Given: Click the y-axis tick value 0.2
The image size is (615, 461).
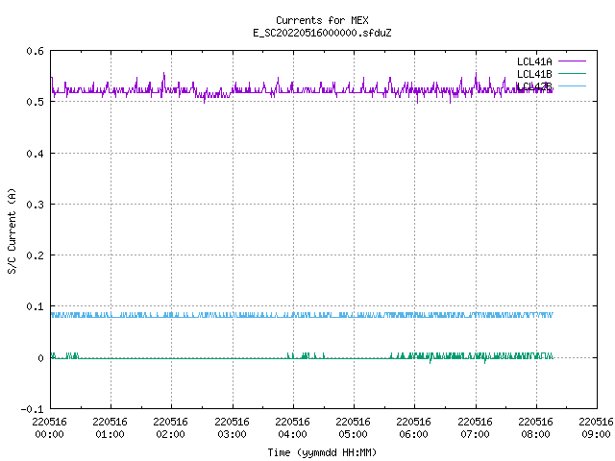Looking at the screenshot, I should (35, 255).
